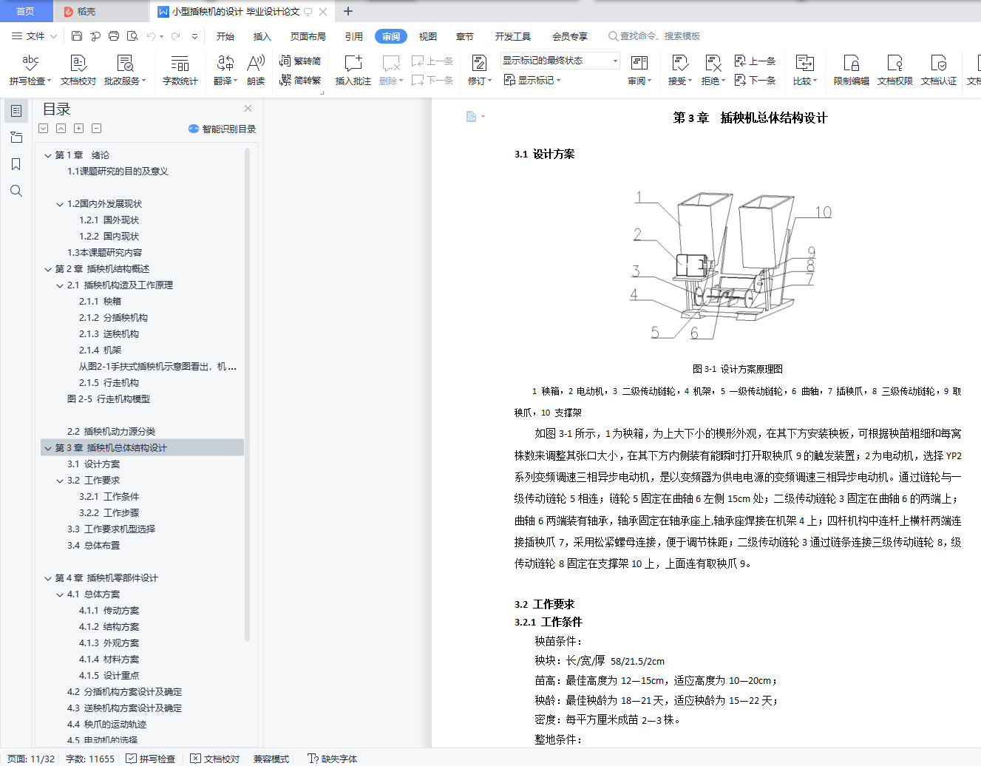Jump to 4.2 分插机构方案设计及确定

point(124,692)
